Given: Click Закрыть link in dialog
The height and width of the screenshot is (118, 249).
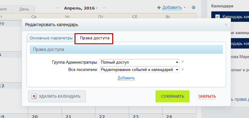Looking at the screenshot, I should 207,96.
